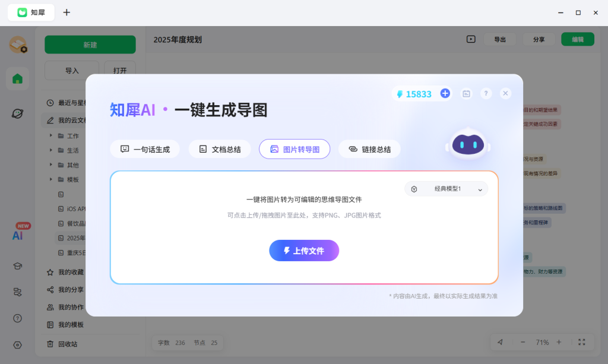Click the 打开 button
Image resolution: width=608 pixels, height=364 pixels.
120,71
